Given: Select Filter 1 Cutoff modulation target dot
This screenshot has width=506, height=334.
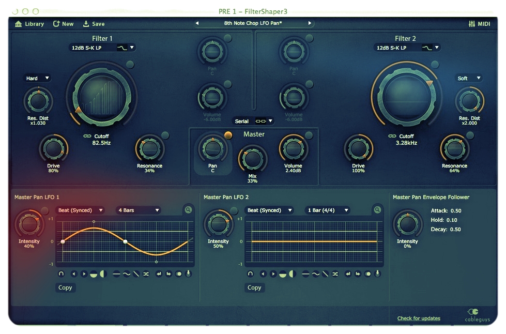Looking at the screenshot, I should tap(130, 64).
